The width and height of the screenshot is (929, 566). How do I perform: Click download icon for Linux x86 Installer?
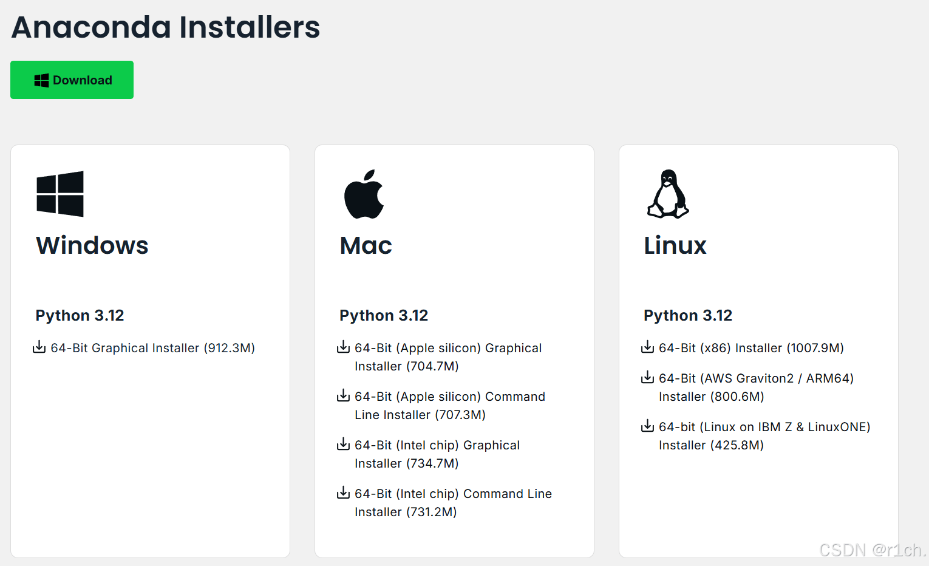point(647,347)
